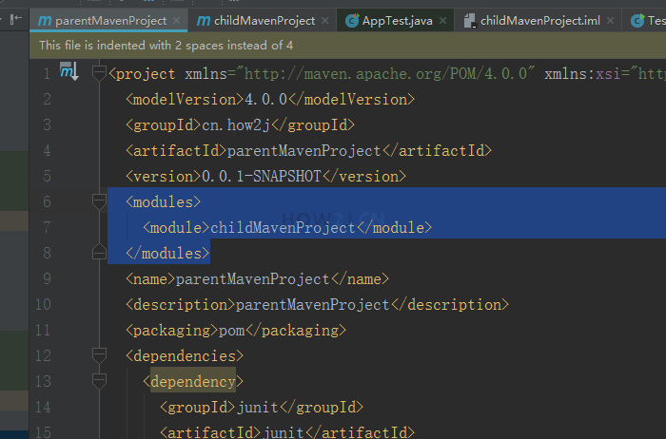Click the groupId cn.how2j text
Screen dimensions: 666x439
click(236, 125)
